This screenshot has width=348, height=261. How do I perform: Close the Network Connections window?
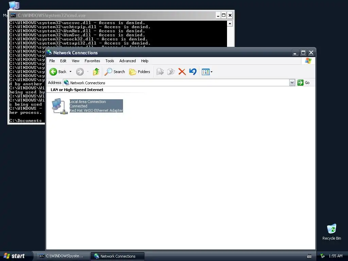coord(311,53)
